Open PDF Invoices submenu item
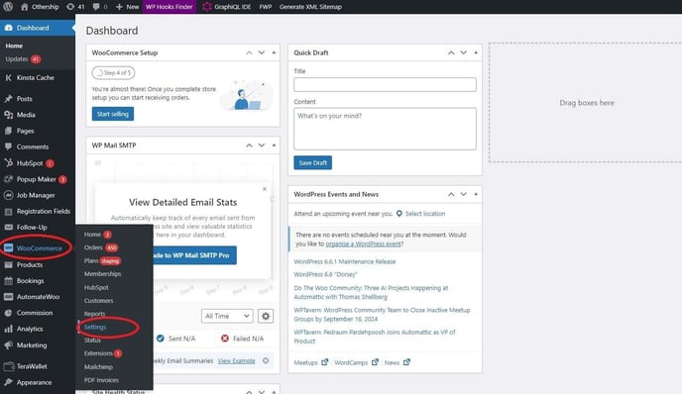The height and width of the screenshot is (394, 682). (x=101, y=380)
